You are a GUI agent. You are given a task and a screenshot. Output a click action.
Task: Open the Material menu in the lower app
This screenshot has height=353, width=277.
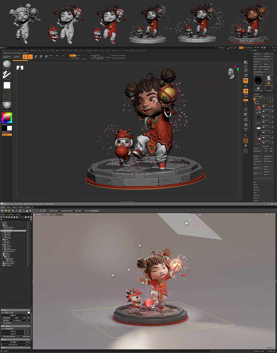coord(26,204)
